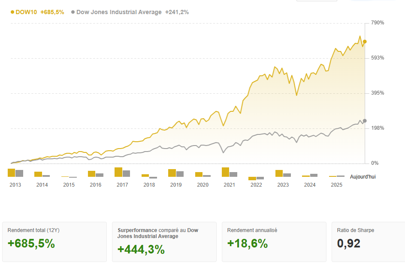Click the Ratio de Sharpe card
Viewport: 405px width, 265px height.
[368, 241]
